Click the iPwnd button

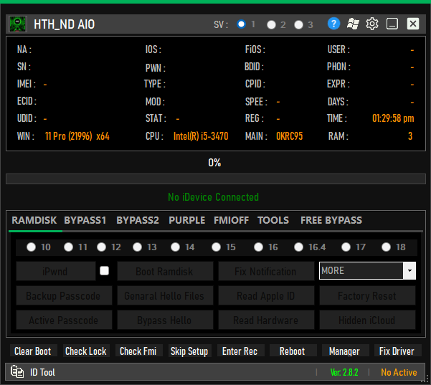[x=56, y=271]
